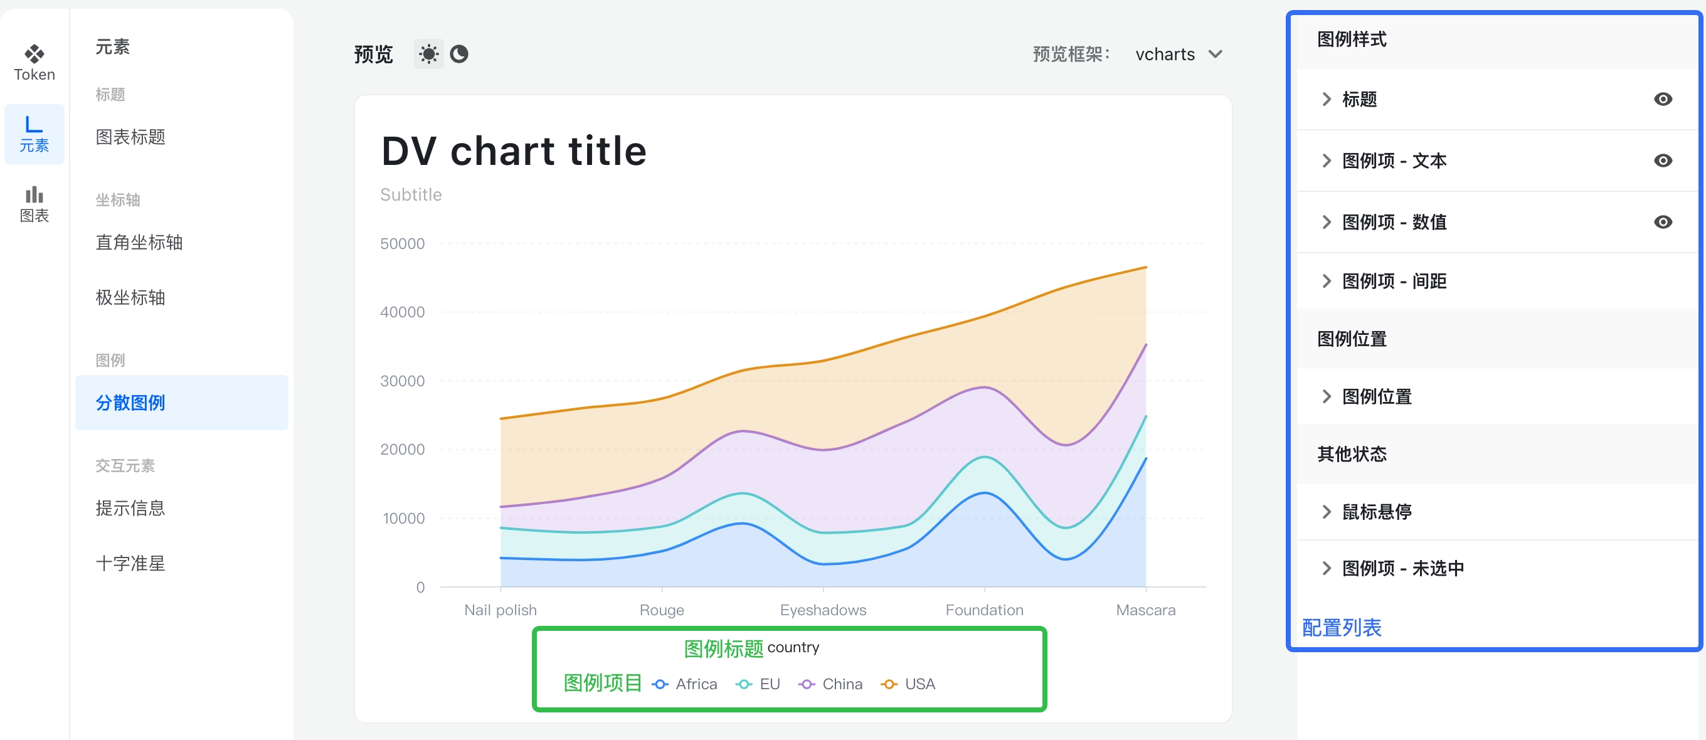Viewport: 1706px width, 740px height.
Task: Expand the 鼠标悬停 state section
Action: 1376,512
